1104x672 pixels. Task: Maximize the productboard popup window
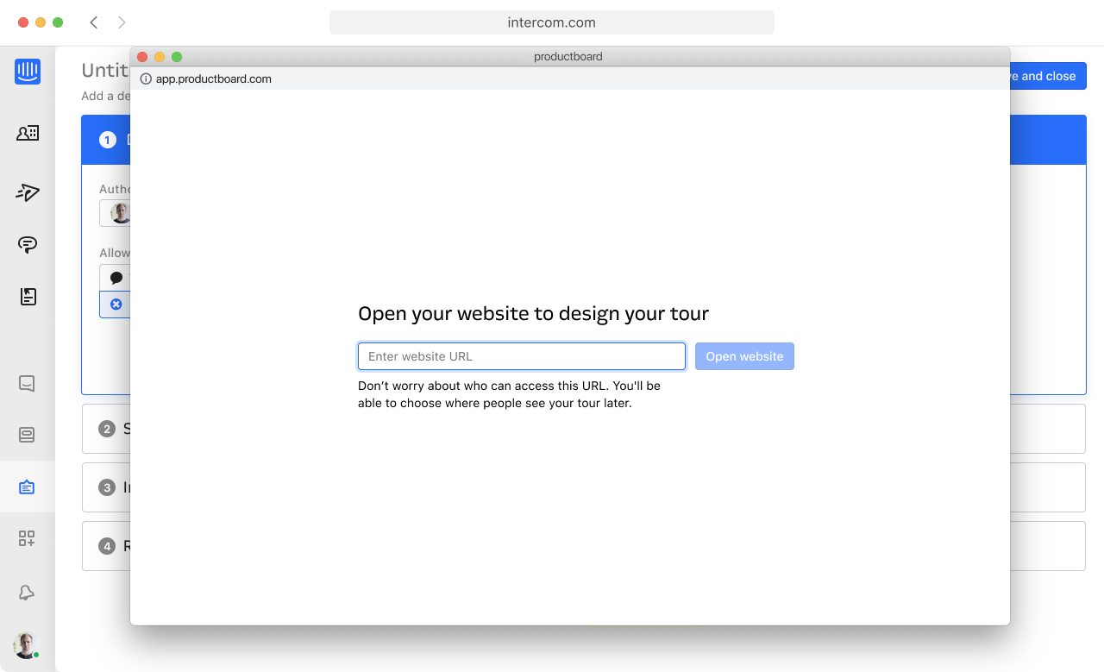point(177,57)
